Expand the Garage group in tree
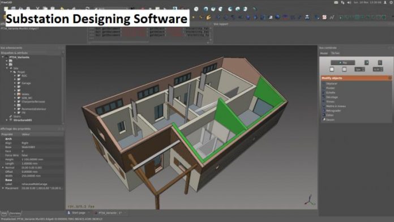This screenshot has width=394, height=222. 15,83
